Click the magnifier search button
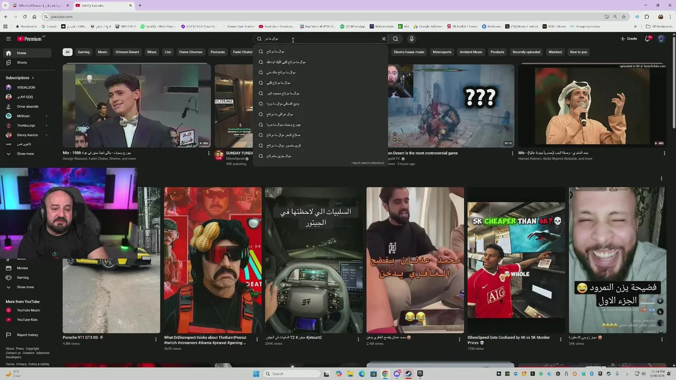Screen dimensions: 676x380 coord(396,39)
